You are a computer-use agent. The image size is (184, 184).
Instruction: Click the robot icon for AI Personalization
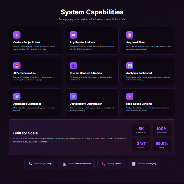[17, 66]
